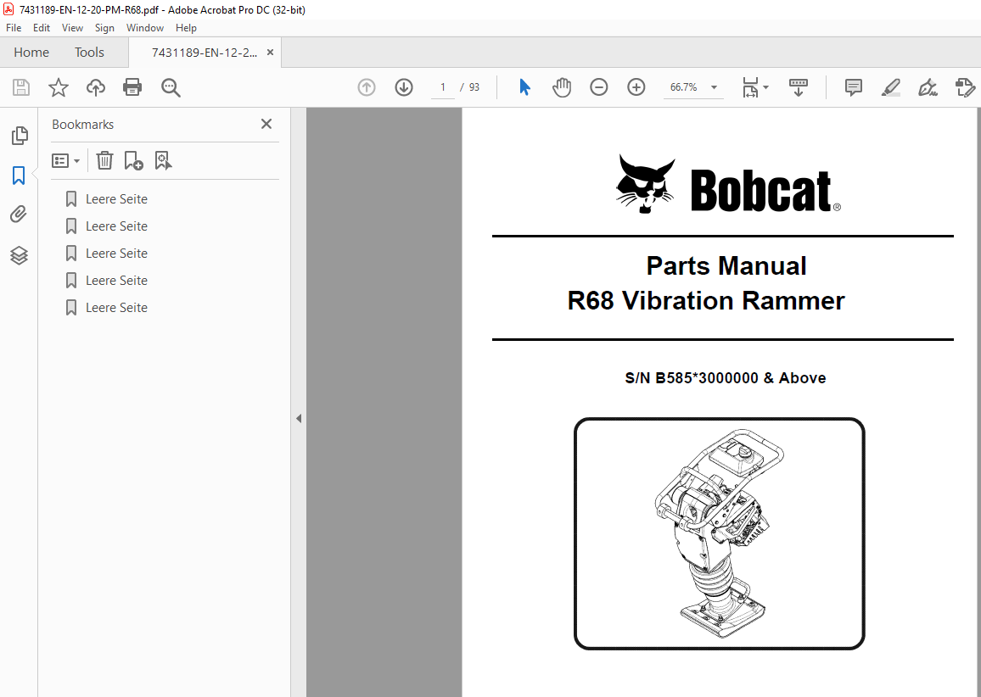Open the Edit menu
Screen dimensions: 981x697
42,27
